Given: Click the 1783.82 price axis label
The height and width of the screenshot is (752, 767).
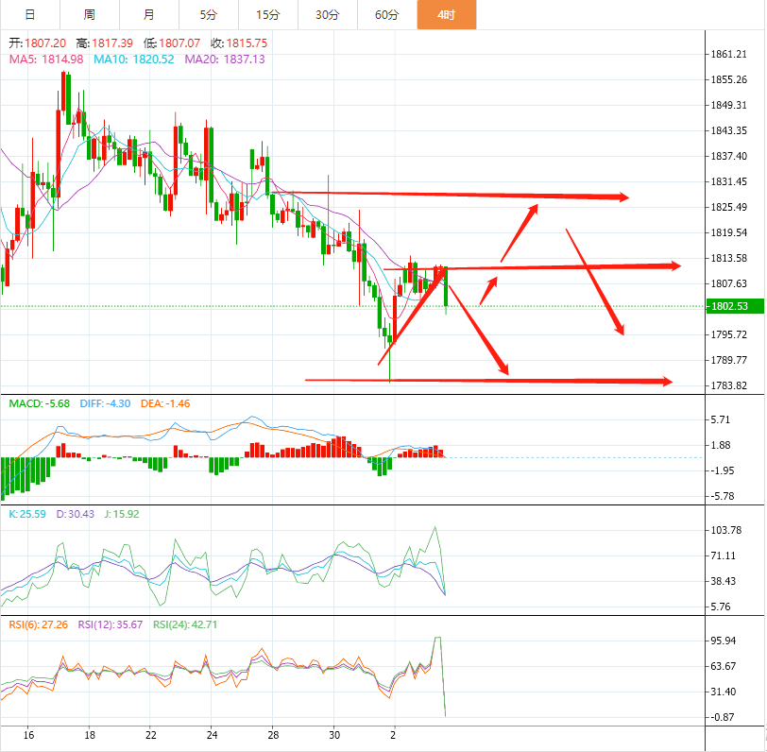Looking at the screenshot, I should [x=729, y=385].
